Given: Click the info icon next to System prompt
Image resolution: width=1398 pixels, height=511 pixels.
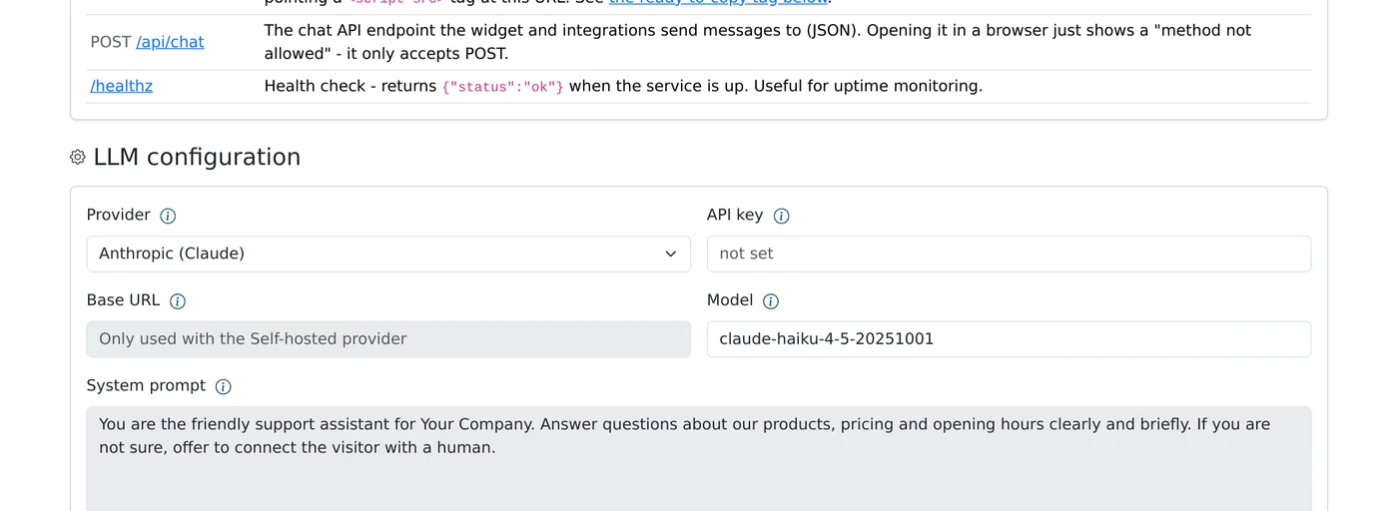Looking at the screenshot, I should pos(224,386).
